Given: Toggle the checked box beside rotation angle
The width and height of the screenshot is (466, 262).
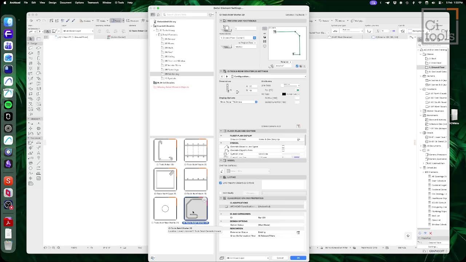Looking at the screenshot, I should (x=297, y=66).
